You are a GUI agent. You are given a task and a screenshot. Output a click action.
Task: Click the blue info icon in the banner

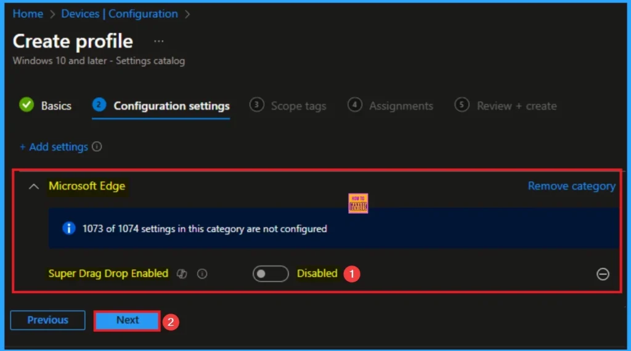pos(69,228)
